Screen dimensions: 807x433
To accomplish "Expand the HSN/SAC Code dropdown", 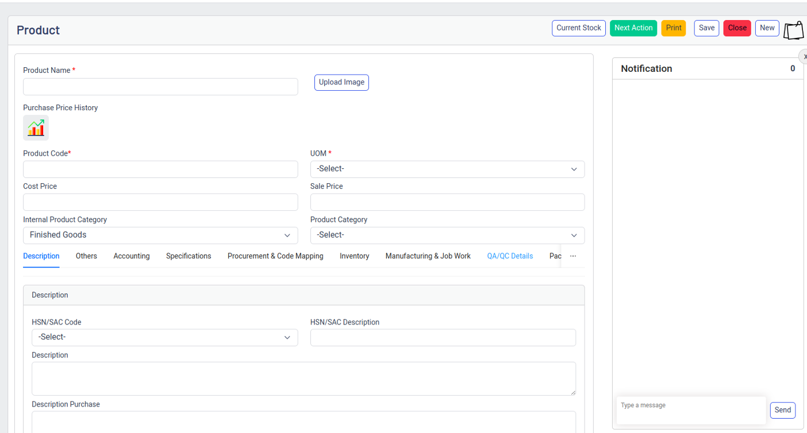I will pos(164,337).
